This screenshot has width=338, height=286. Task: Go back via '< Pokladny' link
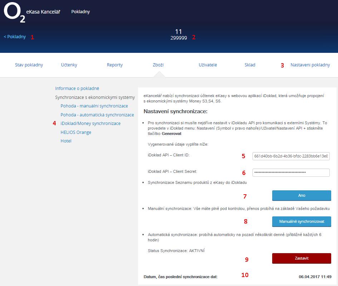coord(15,36)
